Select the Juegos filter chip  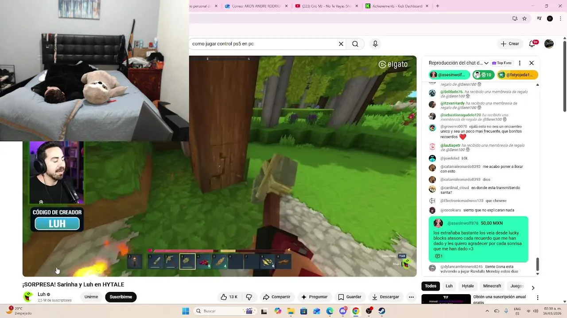click(517, 286)
